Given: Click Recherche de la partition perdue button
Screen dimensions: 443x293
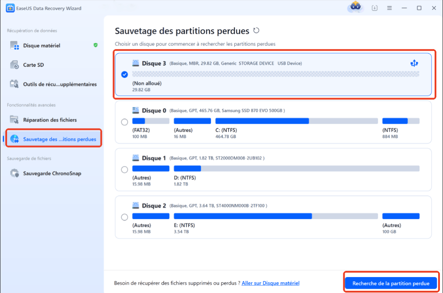Looking at the screenshot, I should click(391, 283).
